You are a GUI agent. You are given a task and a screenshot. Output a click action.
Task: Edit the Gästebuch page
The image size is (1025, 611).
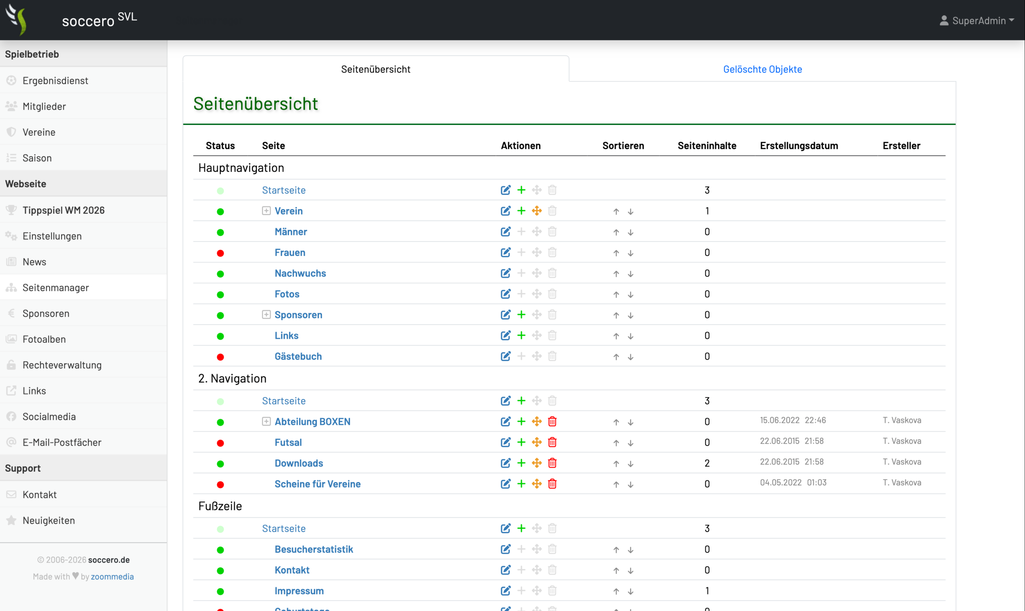point(506,356)
